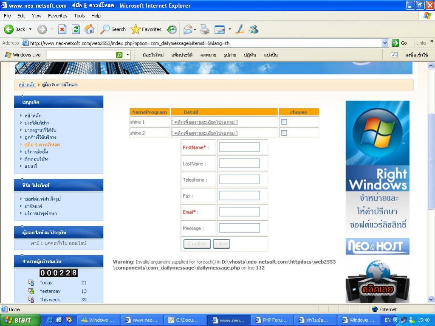Open the Edit icon dropdown arrow

pyautogui.click(x=229, y=29)
